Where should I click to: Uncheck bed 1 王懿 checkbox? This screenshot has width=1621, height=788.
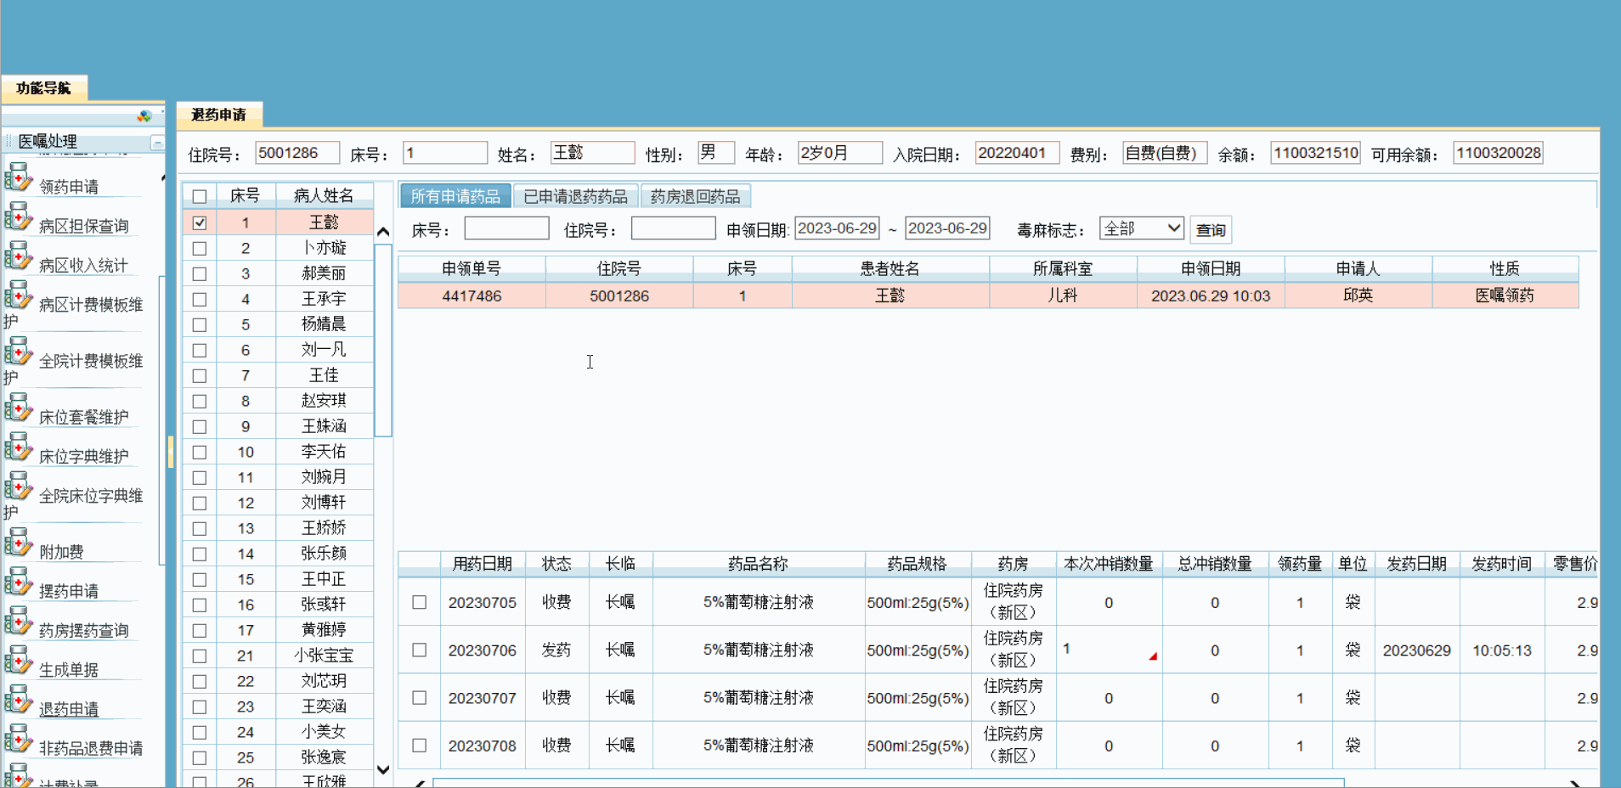[x=200, y=222]
